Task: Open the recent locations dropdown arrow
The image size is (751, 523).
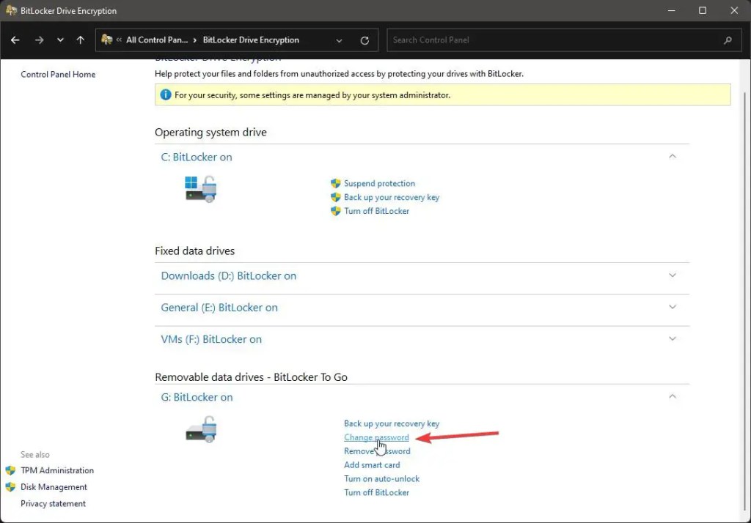Action: pyautogui.click(x=60, y=40)
